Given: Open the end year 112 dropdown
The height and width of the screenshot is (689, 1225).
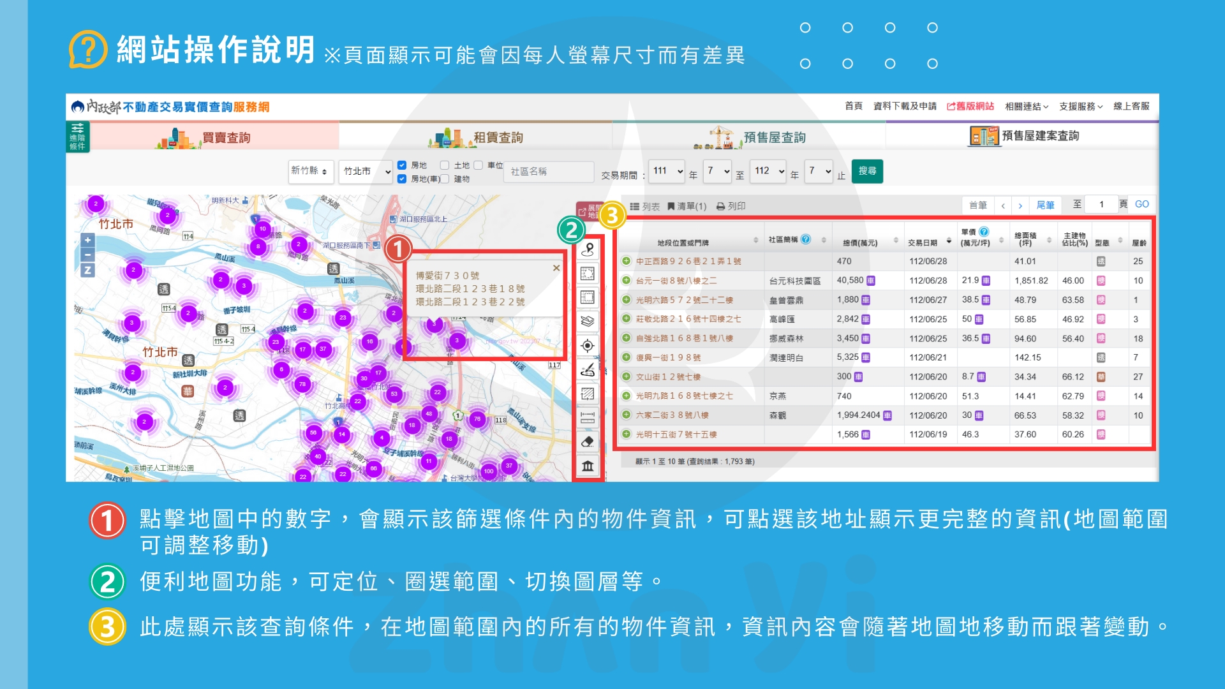Looking at the screenshot, I should pyautogui.click(x=768, y=171).
